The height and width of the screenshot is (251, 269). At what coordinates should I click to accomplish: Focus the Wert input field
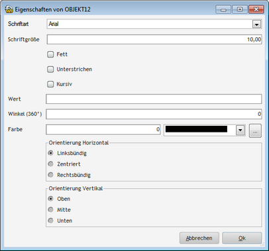[x=154, y=99]
